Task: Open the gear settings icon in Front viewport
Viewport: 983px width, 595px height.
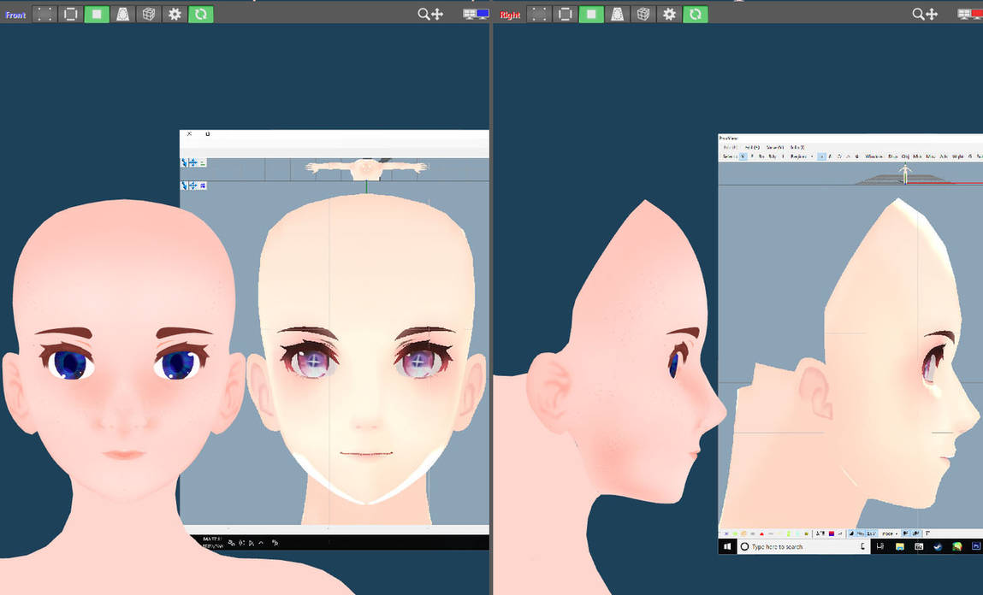Action: coord(175,14)
